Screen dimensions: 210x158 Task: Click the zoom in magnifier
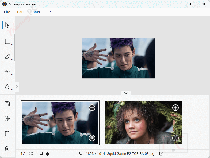point(81,153)
